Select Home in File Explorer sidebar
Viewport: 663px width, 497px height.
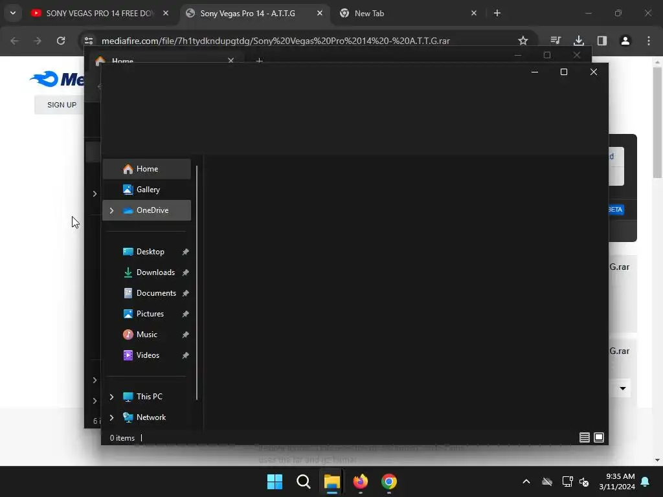coord(147,169)
